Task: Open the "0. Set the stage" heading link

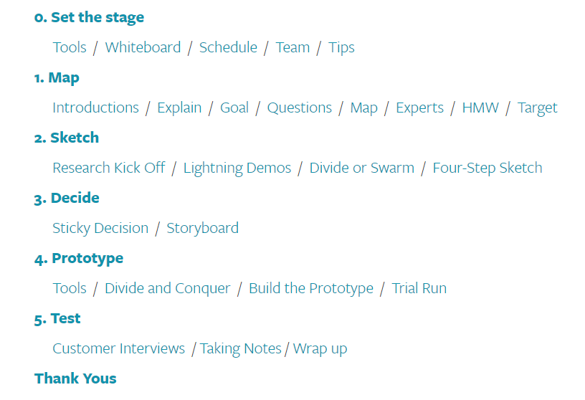Action: [89, 17]
